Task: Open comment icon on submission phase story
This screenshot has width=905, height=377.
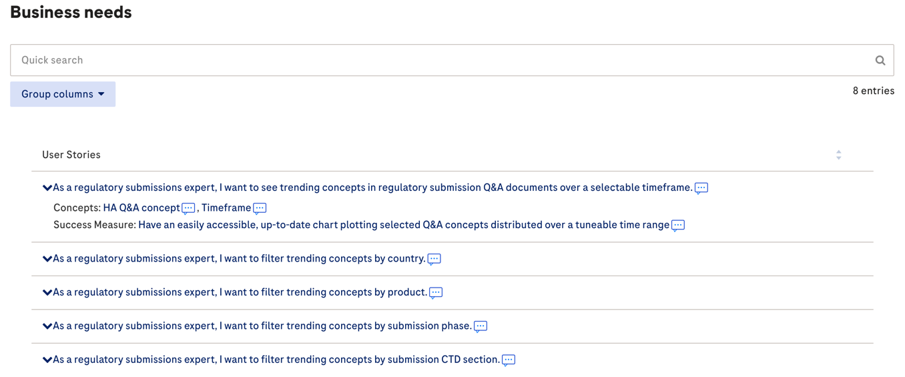Action: coord(480,326)
